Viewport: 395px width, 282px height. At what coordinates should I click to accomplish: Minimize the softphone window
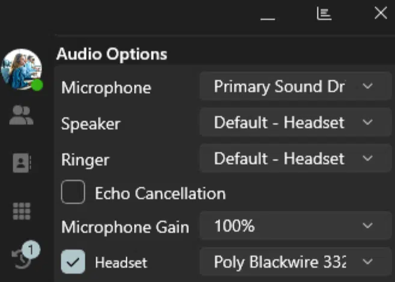click(x=268, y=19)
